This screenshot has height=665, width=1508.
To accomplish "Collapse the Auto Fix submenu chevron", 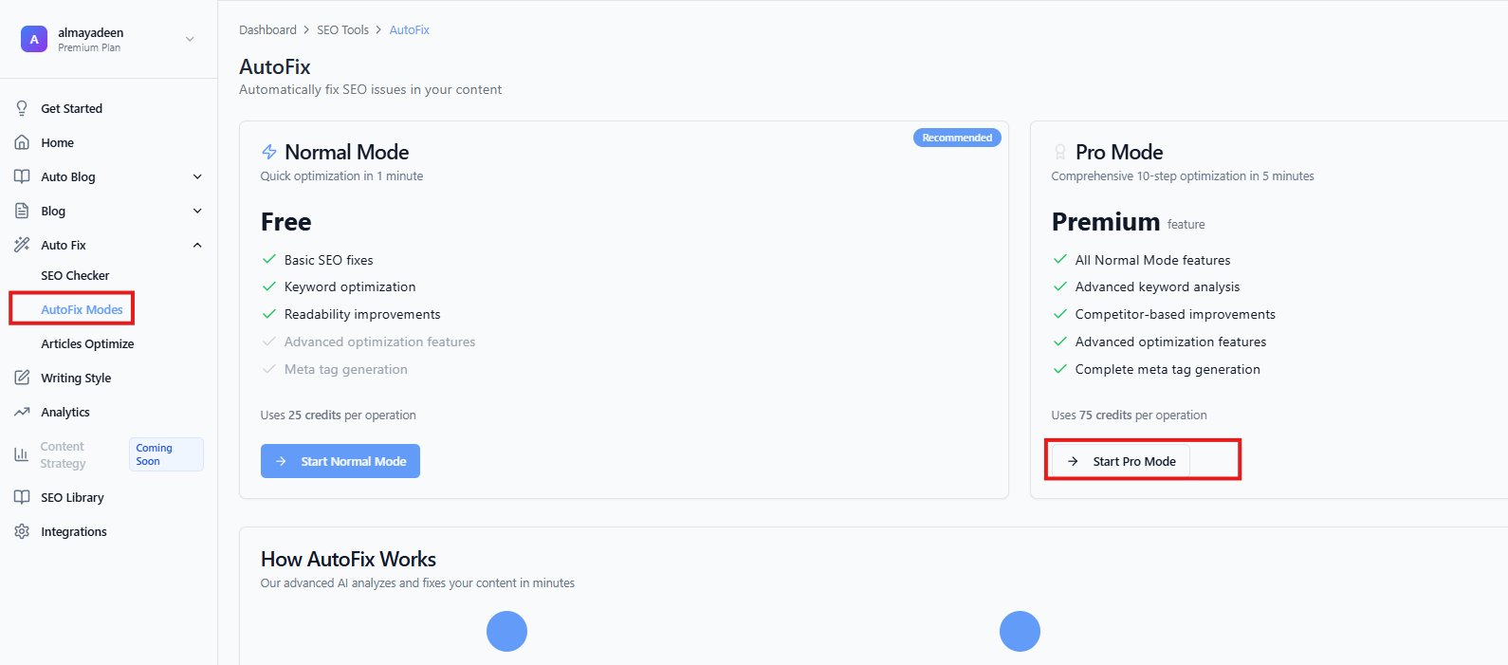I will point(197,245).
